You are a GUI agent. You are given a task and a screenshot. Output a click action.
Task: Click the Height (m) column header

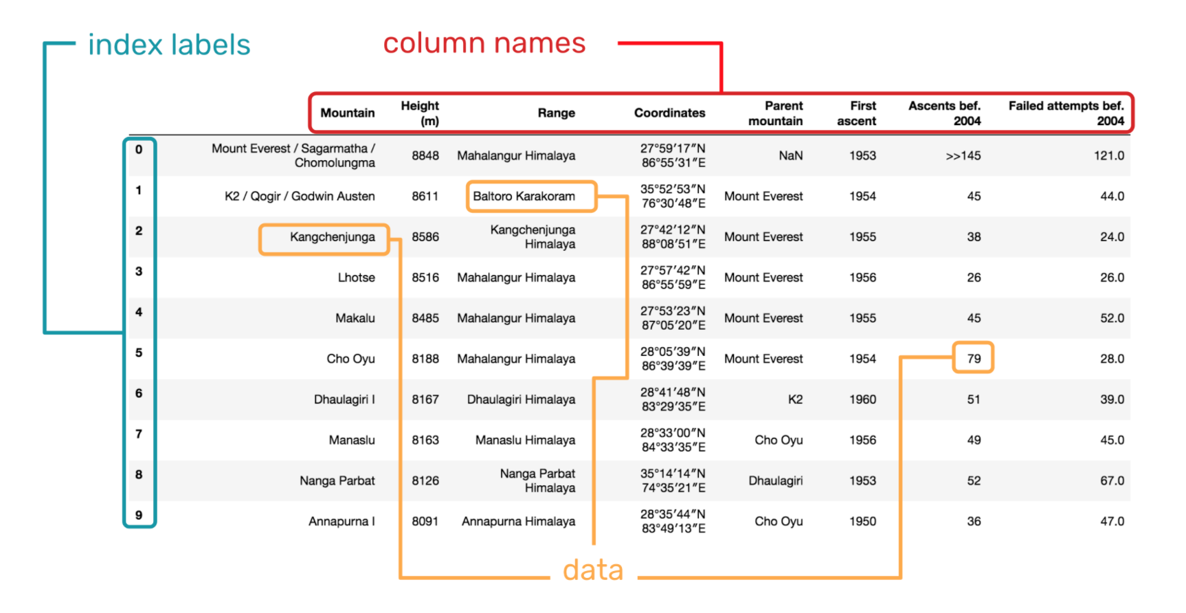[420, 113]
